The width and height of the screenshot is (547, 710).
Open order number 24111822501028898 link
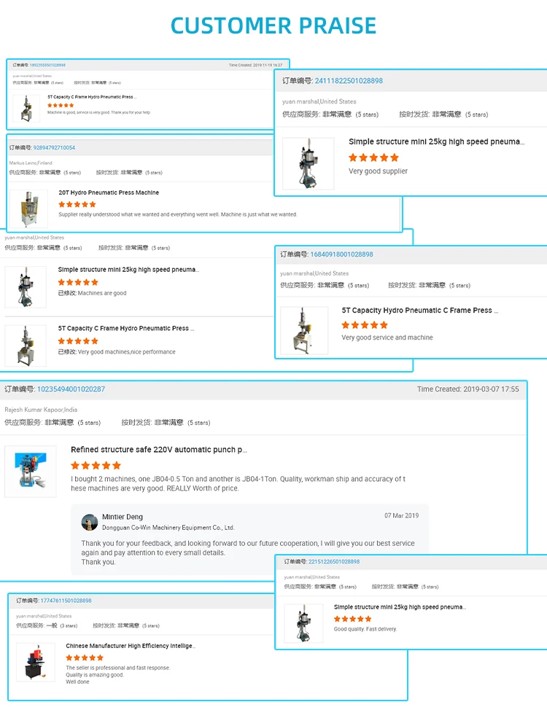pos(349,81)
